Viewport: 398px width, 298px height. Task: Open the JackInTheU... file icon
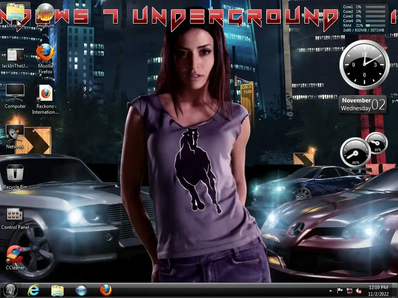tap(15, 58)
